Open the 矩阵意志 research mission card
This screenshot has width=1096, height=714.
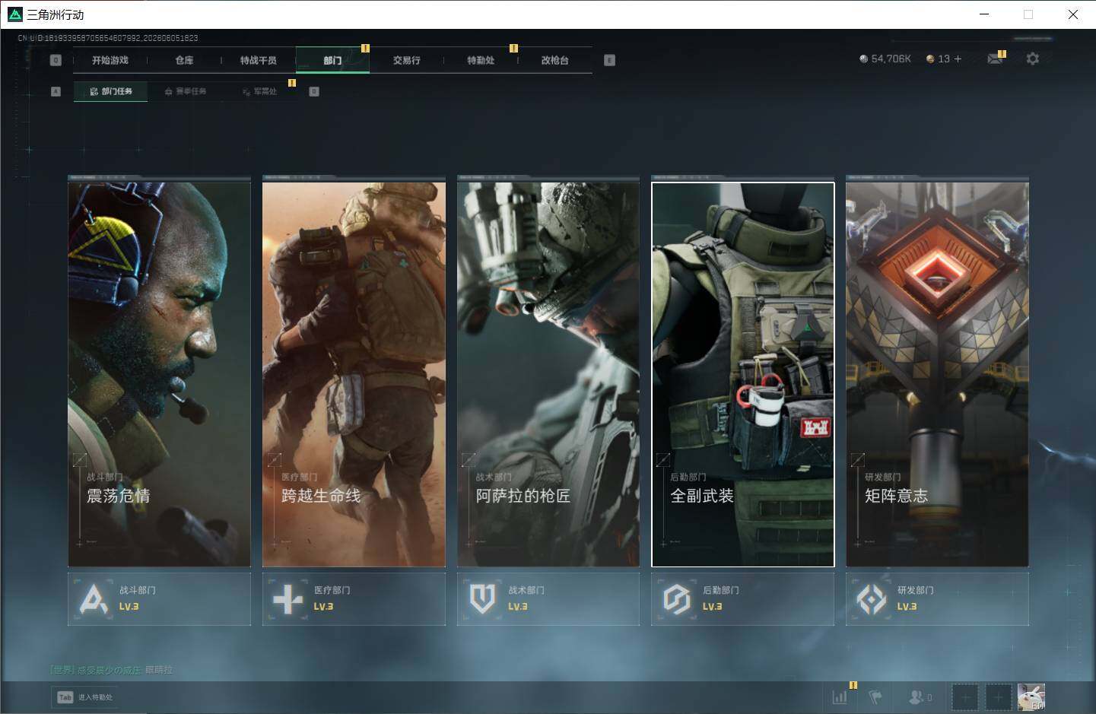click(937, 374)
